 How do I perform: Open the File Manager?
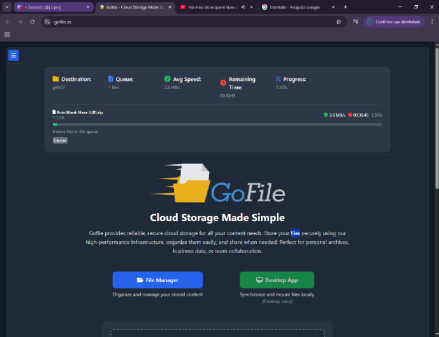[158, 280]
